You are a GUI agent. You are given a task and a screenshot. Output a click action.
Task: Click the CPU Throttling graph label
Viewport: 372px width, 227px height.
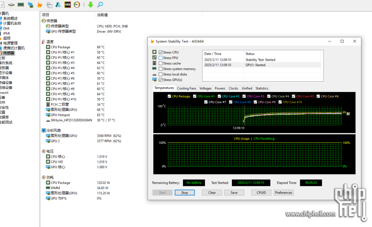click(264, 139)
